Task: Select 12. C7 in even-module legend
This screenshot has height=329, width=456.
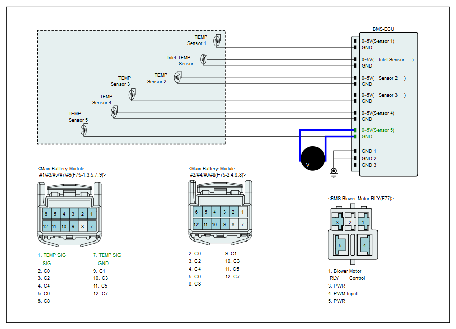Action: click(232, 277)
